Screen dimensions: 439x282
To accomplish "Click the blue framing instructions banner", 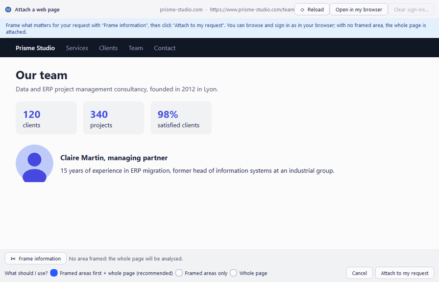I will [219, 28].
